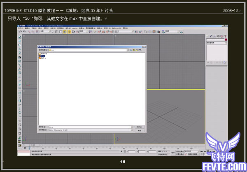Choose the Rectangular Selection Region tool

(x=61, y=32)
